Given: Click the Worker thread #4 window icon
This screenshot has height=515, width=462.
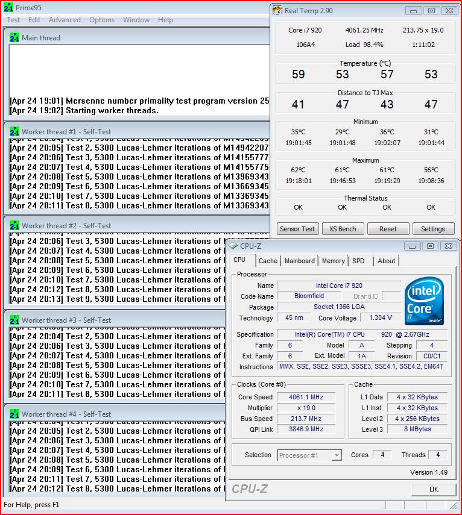Looking at the screenshot, I should coord(14,414).
